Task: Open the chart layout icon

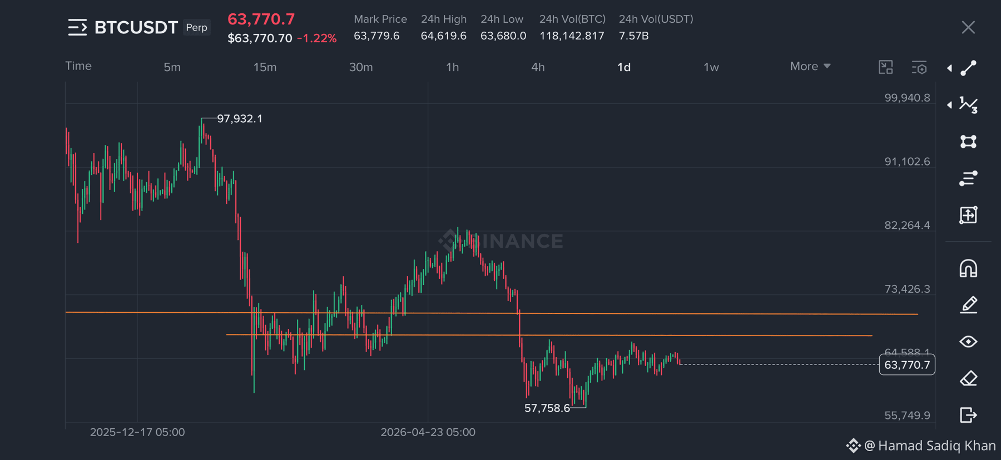Action: (x=885, y=67)
